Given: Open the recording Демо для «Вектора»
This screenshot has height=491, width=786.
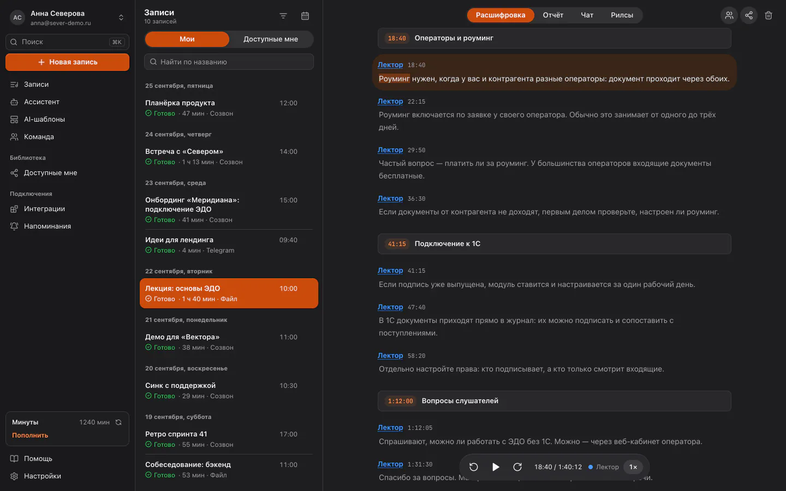Looking at the screenshot, I should [x=229, y=342].
